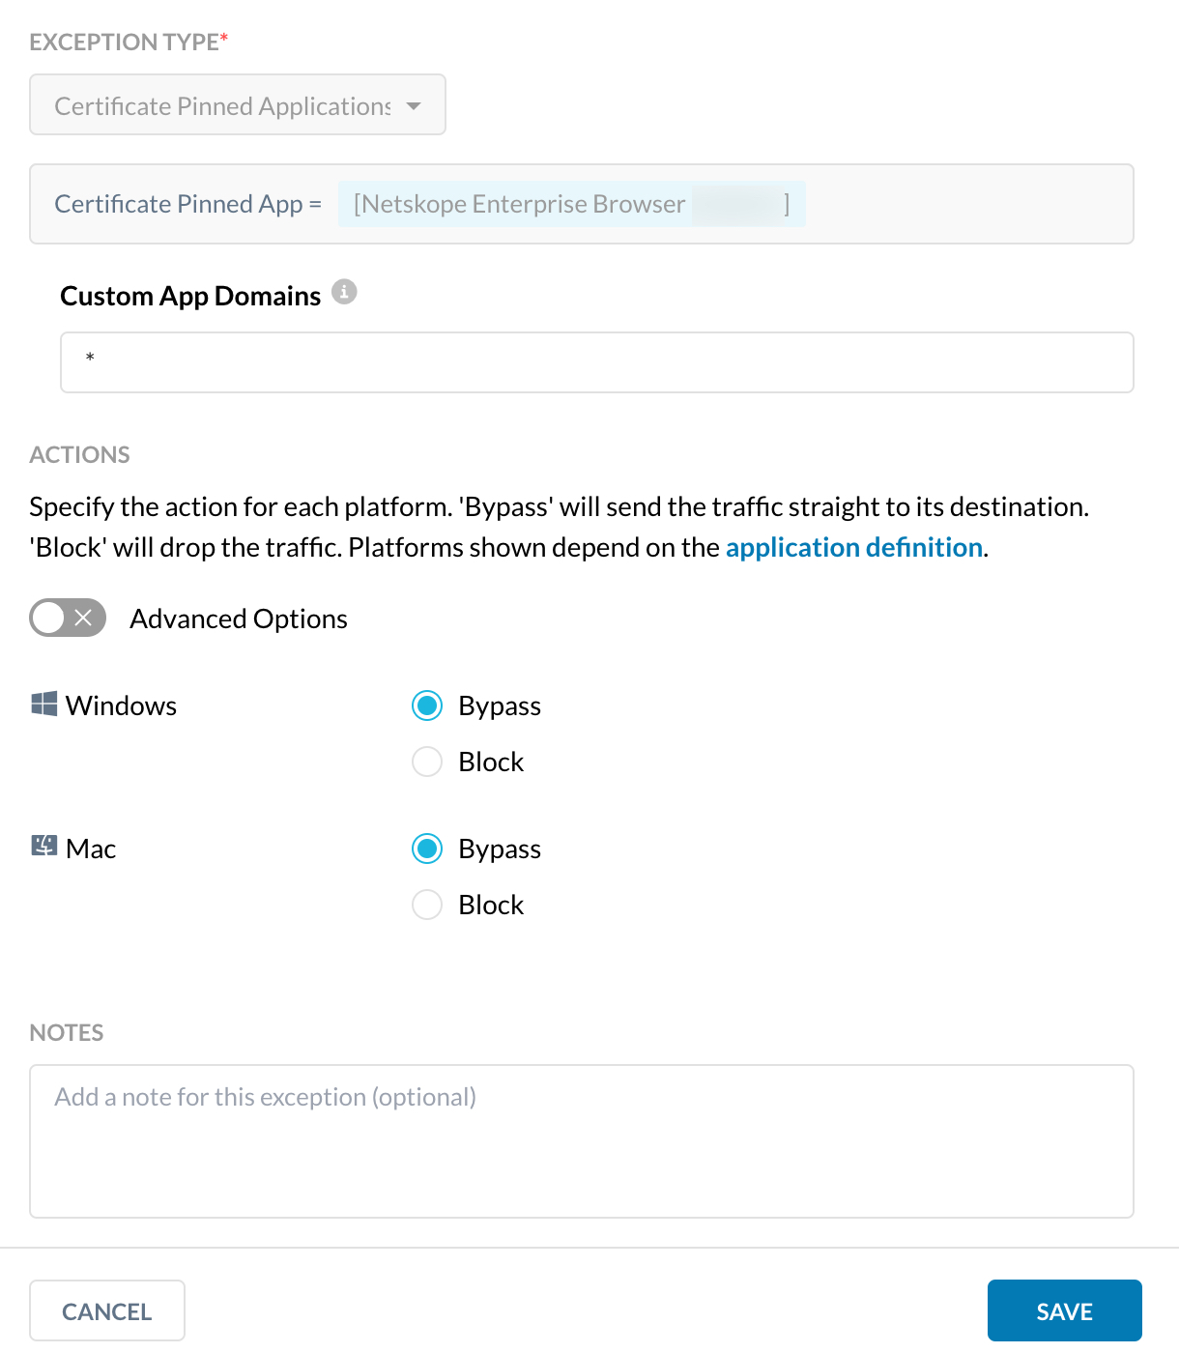Open the application definition link

[853, 547]
